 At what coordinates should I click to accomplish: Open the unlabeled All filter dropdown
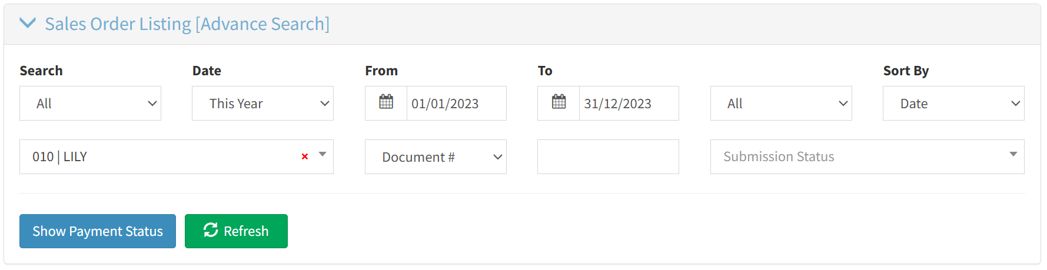[x=780, y=104]
